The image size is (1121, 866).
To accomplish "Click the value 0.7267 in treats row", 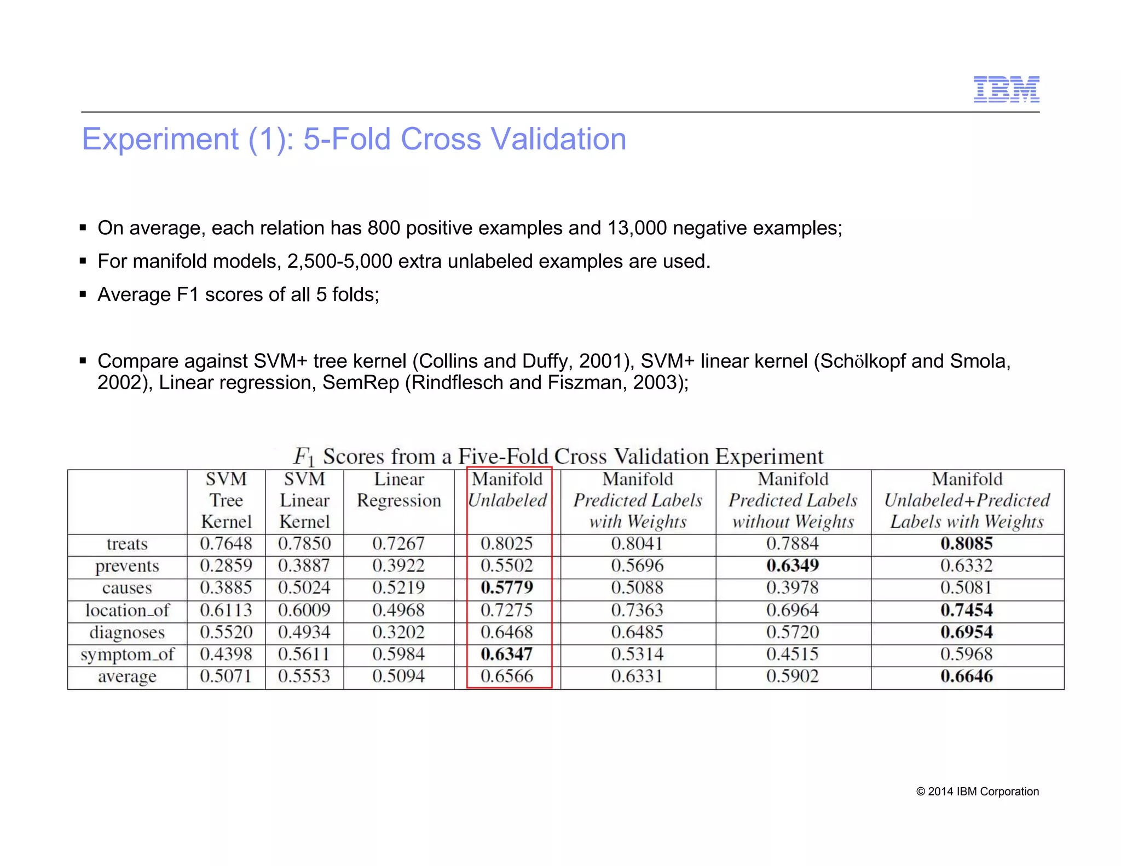I will coord(398,544).
